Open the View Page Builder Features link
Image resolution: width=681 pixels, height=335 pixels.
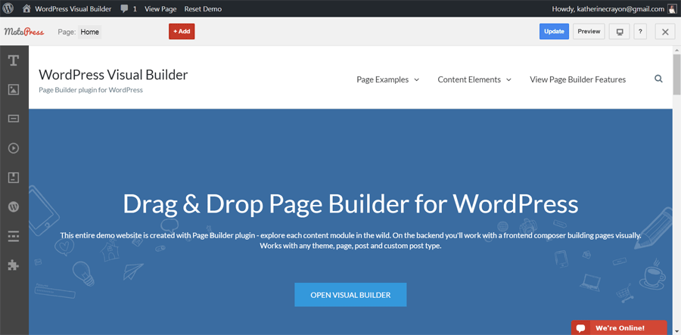577,79
